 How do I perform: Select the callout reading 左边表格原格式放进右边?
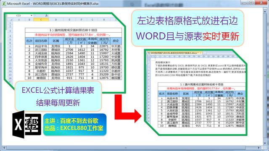tap(187, 28)
